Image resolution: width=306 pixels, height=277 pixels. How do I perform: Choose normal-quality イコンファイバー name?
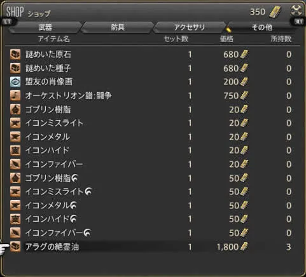pyautogui.click(x=54, y=164)
